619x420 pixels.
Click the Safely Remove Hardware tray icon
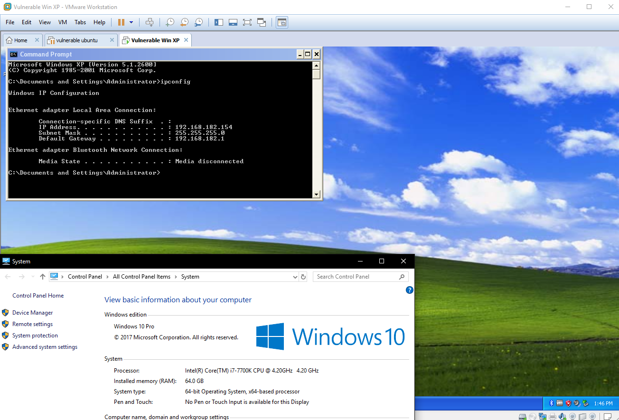click(x=585, y=403)
